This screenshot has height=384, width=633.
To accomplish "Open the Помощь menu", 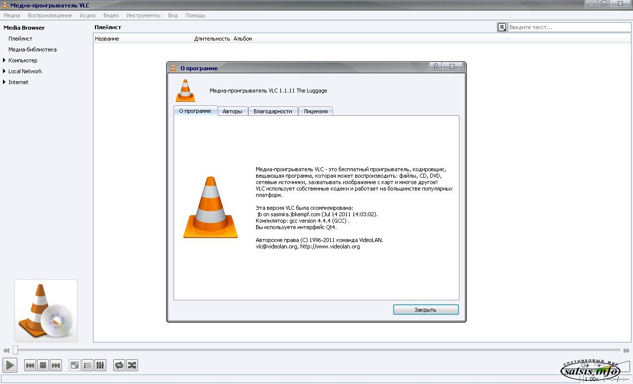I will tap(195, 15).
